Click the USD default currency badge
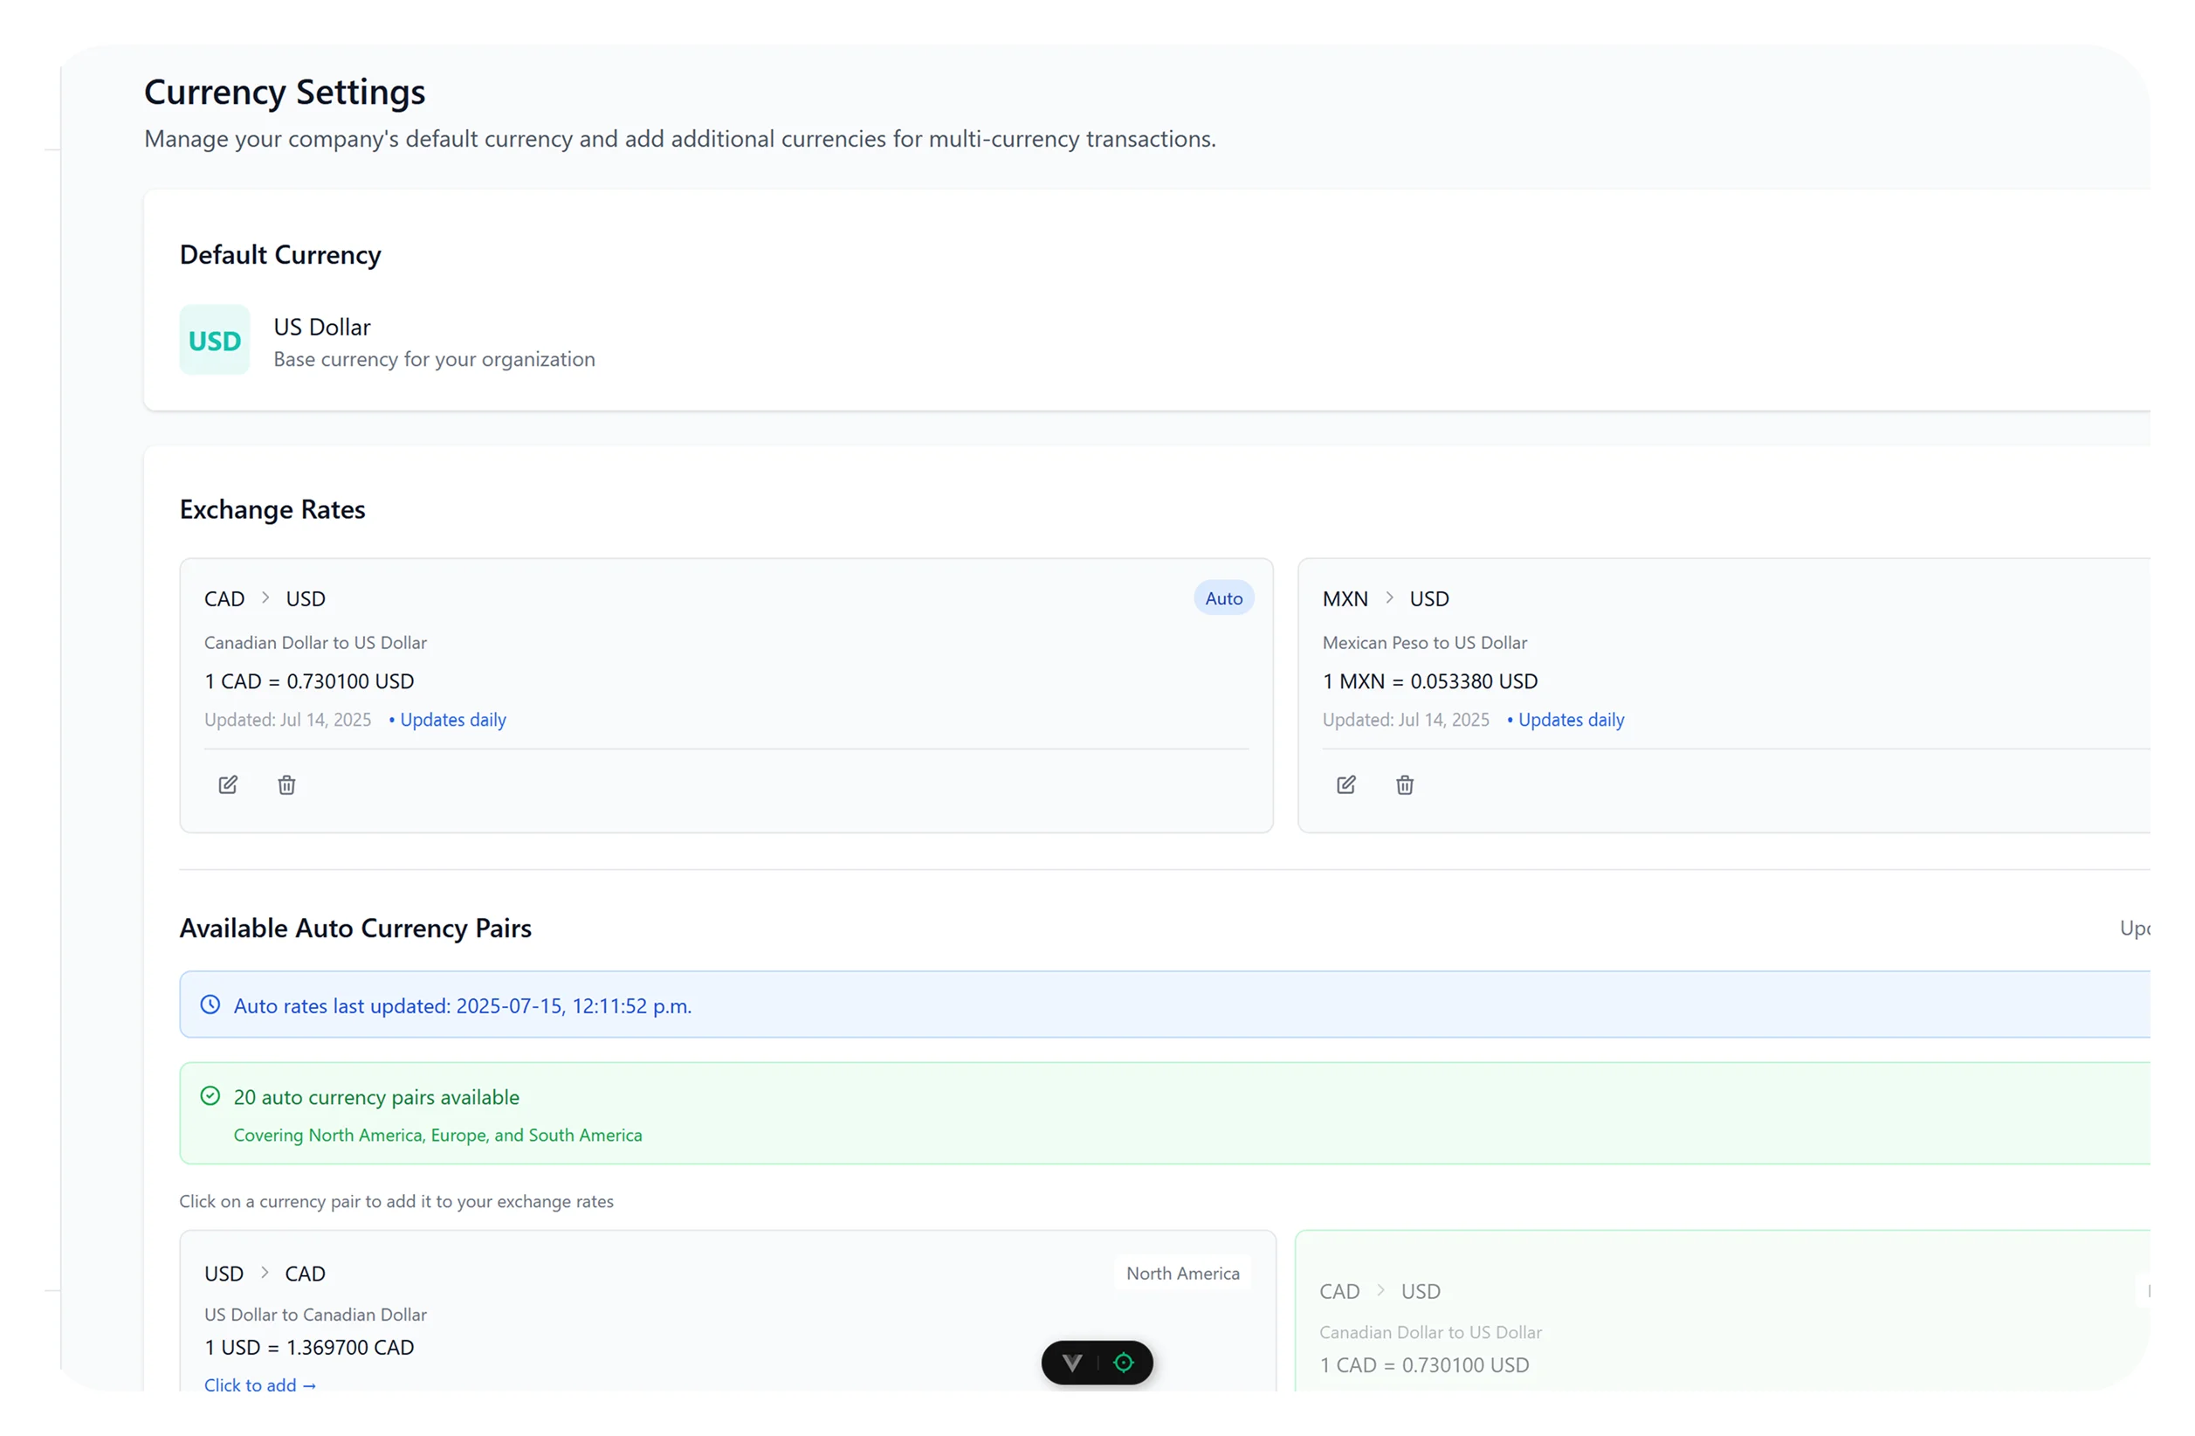Screen dimensions: 2195x1436 click(x=214, y=340)
